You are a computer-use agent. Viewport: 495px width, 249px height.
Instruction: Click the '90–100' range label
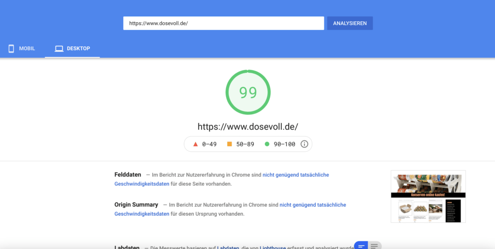(x=284, y=144)
